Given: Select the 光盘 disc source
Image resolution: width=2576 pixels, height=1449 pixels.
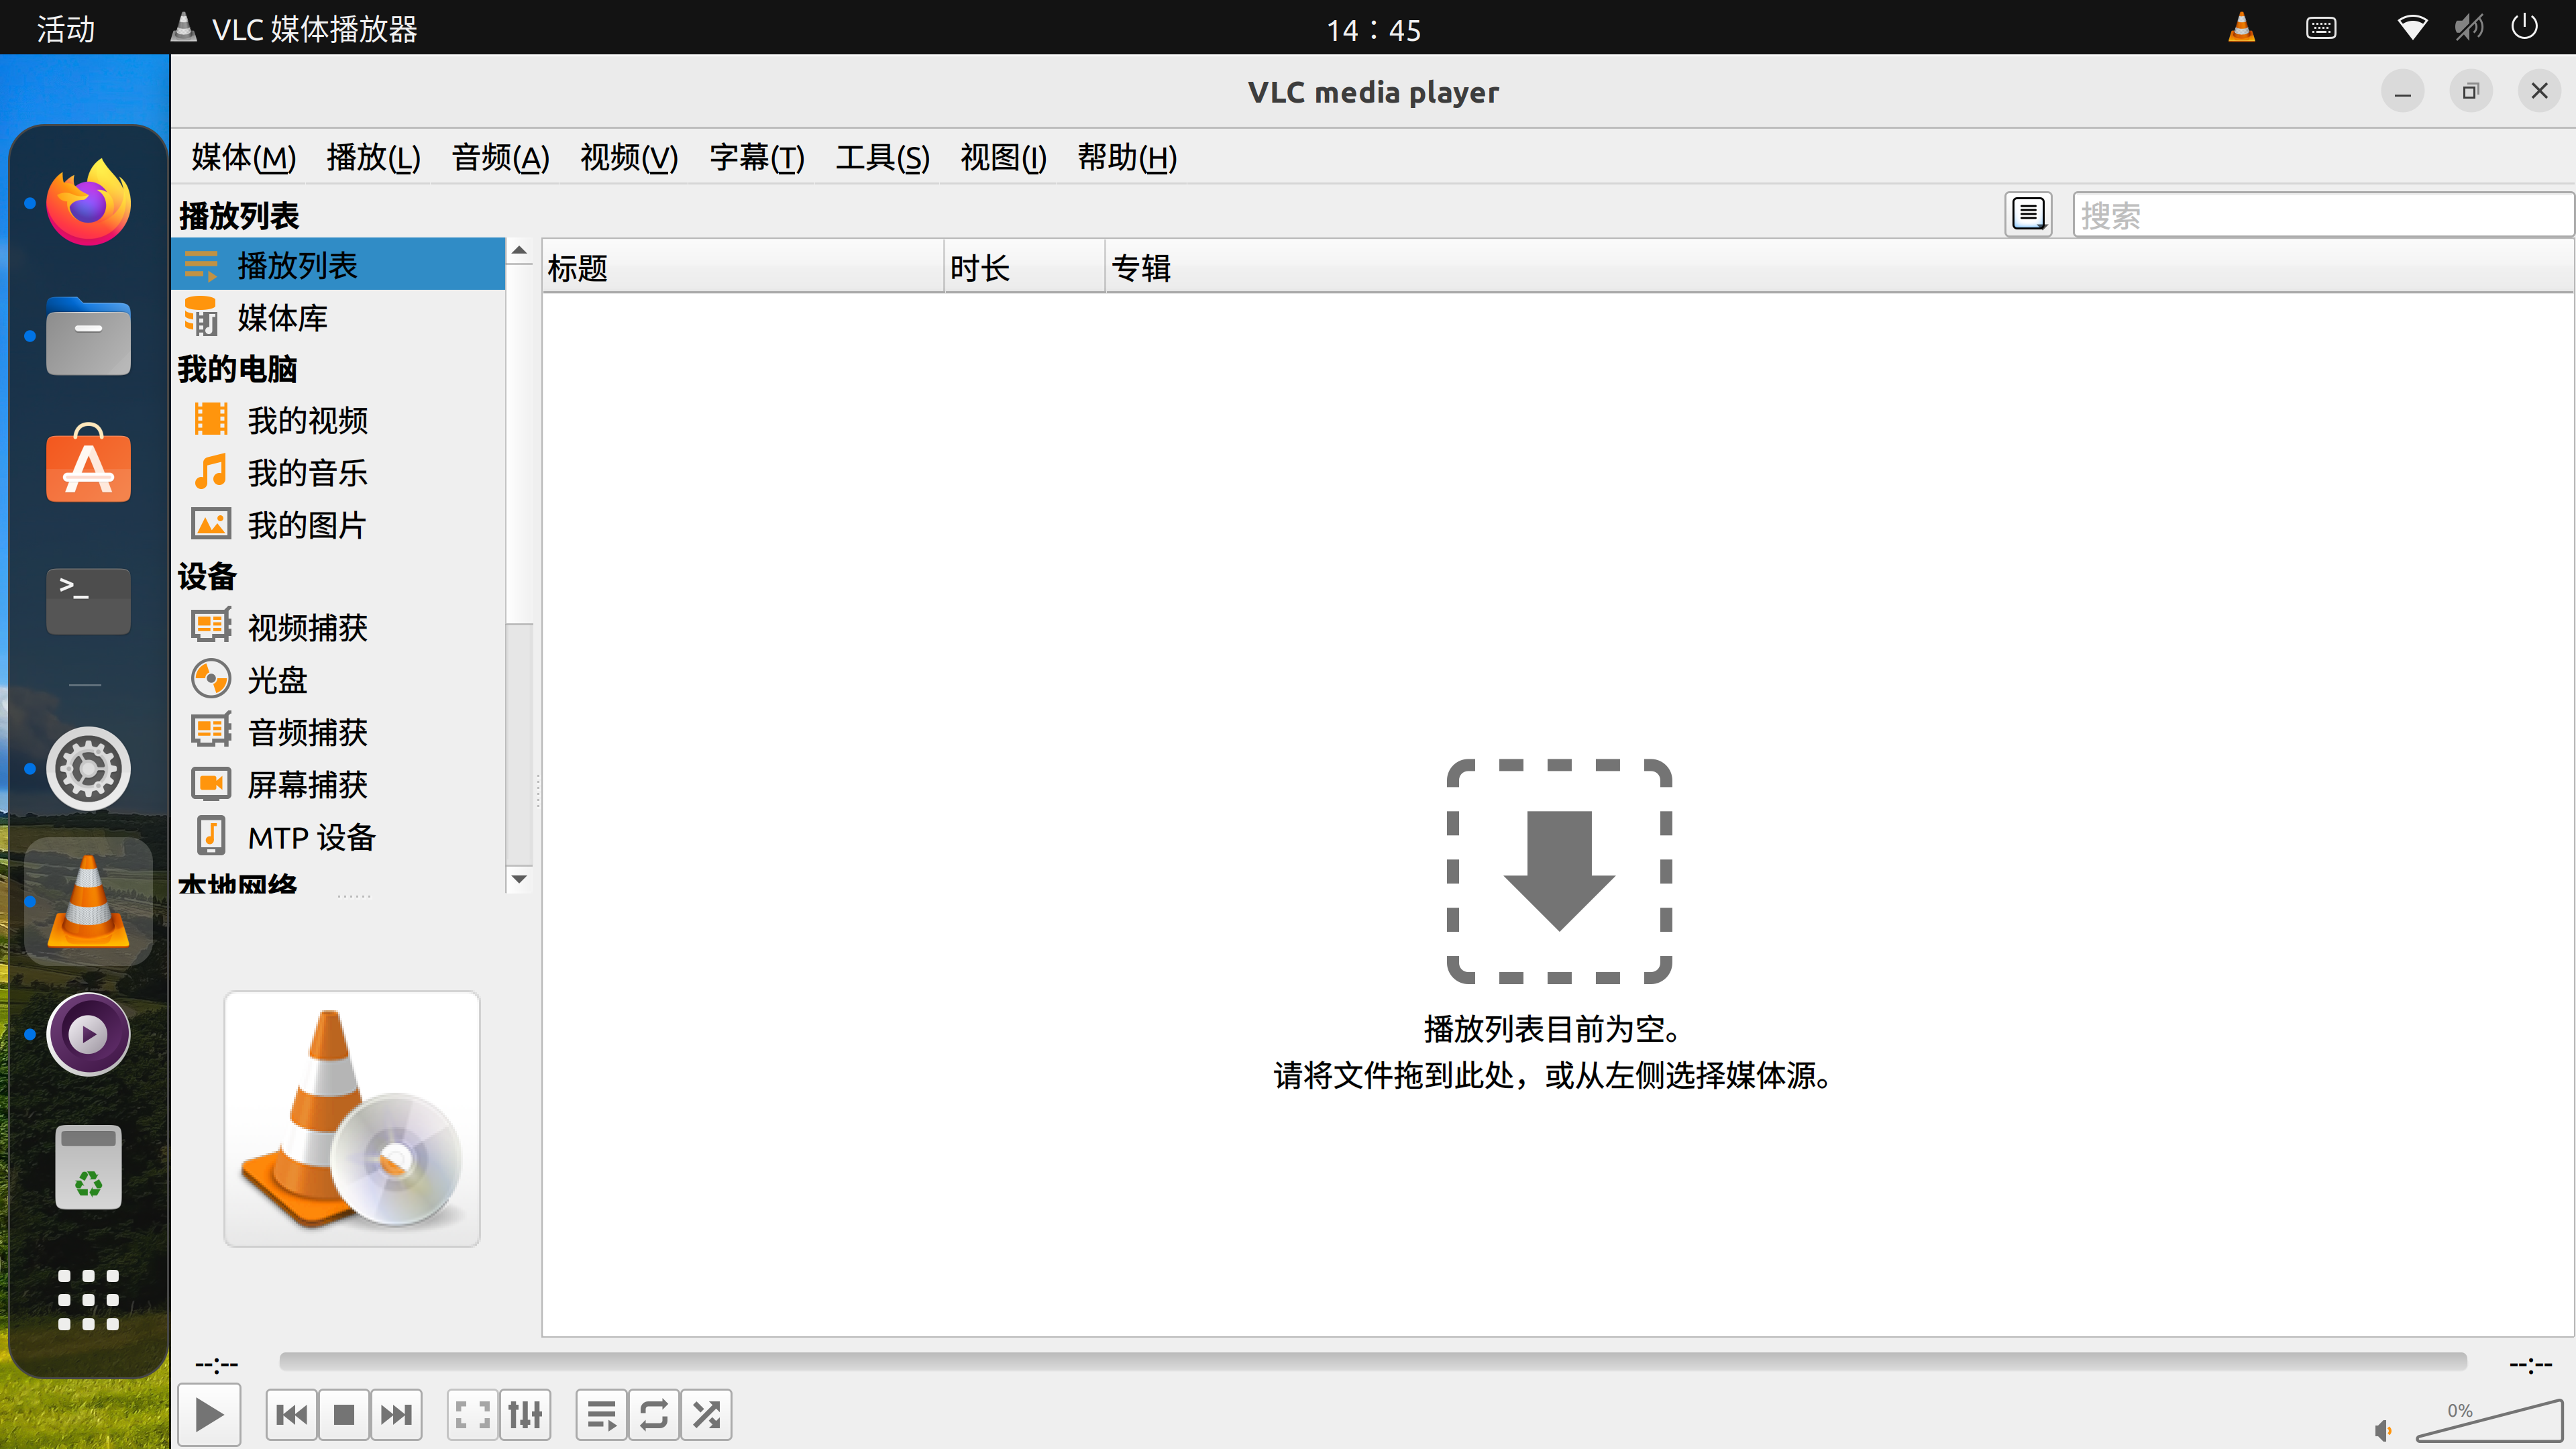Looking at the screenshot, I should [277, 679].
